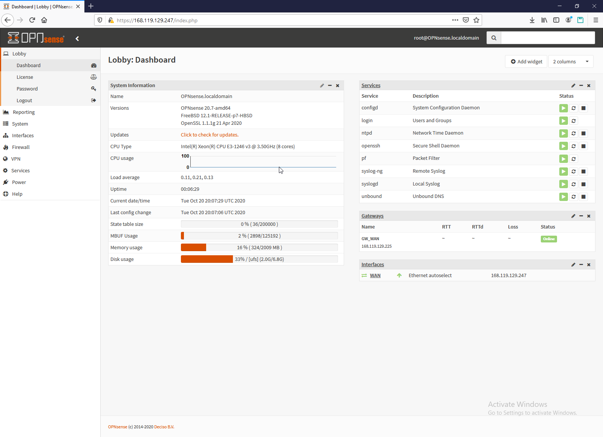Bookmark this page with the star icon

(476, 20)
